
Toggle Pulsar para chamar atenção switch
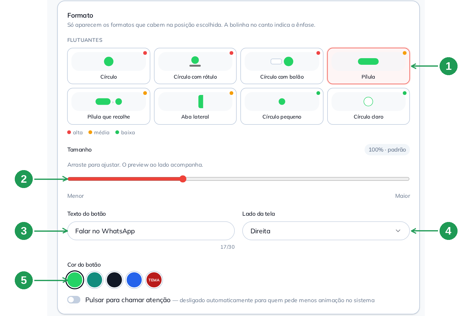tap(74, 300)
